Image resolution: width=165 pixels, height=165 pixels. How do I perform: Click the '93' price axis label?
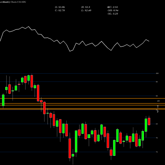click(157, 96)
